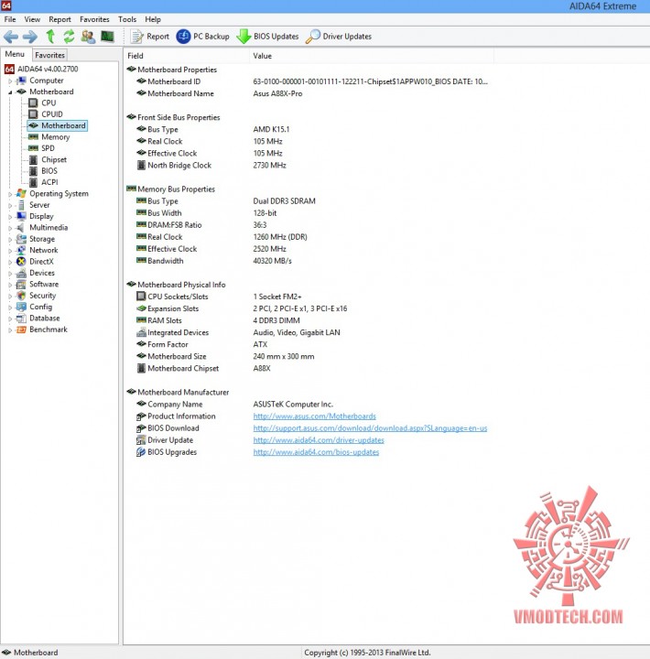Click Driver Updates in the toolbar
The width and height of the screenshot is (650, 659).
click(339, 37)
